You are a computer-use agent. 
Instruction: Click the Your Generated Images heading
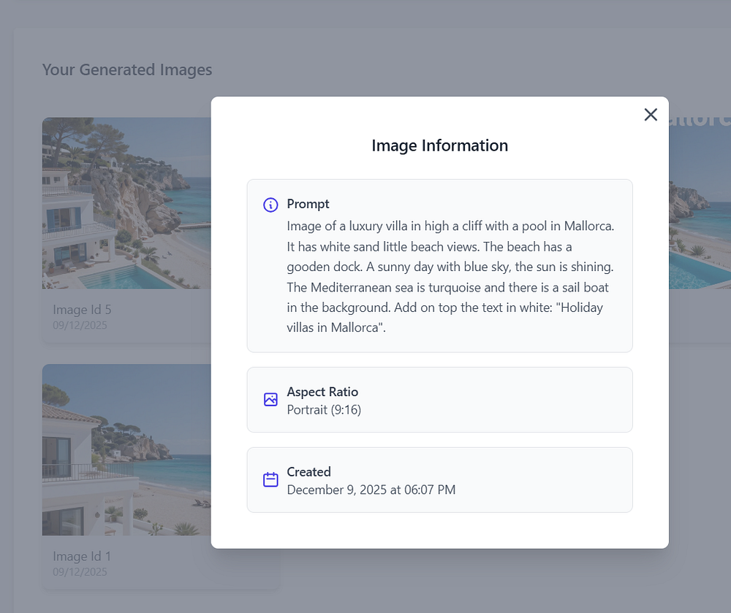(126, 69)
